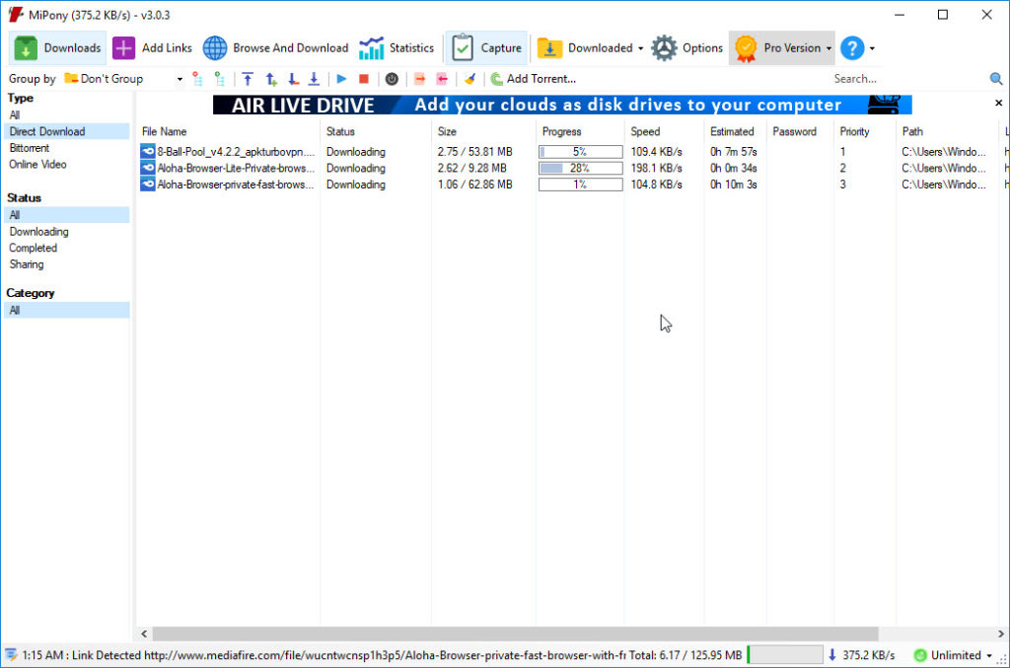Click the 5% progress bar
The width and height of the screenshot is (1010, 668).
pos(580,151)
